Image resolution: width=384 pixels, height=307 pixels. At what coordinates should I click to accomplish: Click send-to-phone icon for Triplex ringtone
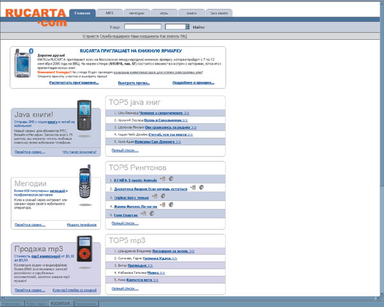(x=154, y=196)
